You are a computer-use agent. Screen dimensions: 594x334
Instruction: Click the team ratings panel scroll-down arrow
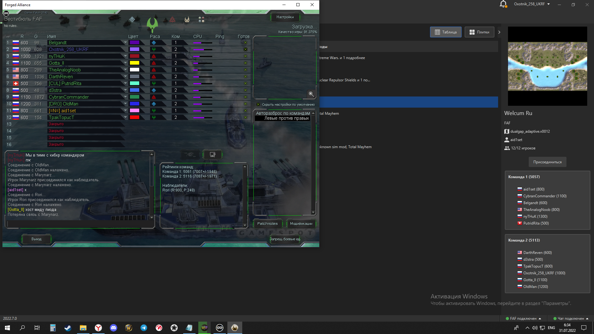[245, 225]
